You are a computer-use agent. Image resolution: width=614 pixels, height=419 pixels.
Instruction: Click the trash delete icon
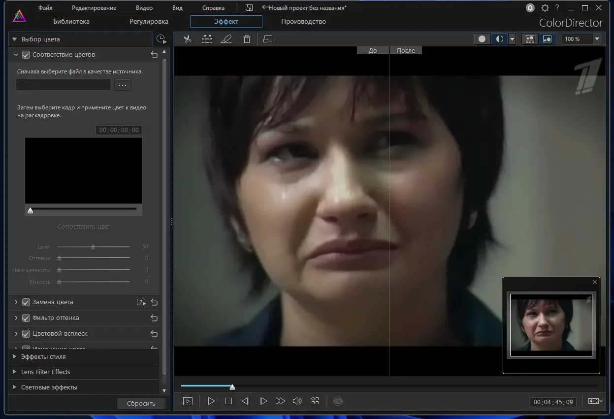[247, 39]
